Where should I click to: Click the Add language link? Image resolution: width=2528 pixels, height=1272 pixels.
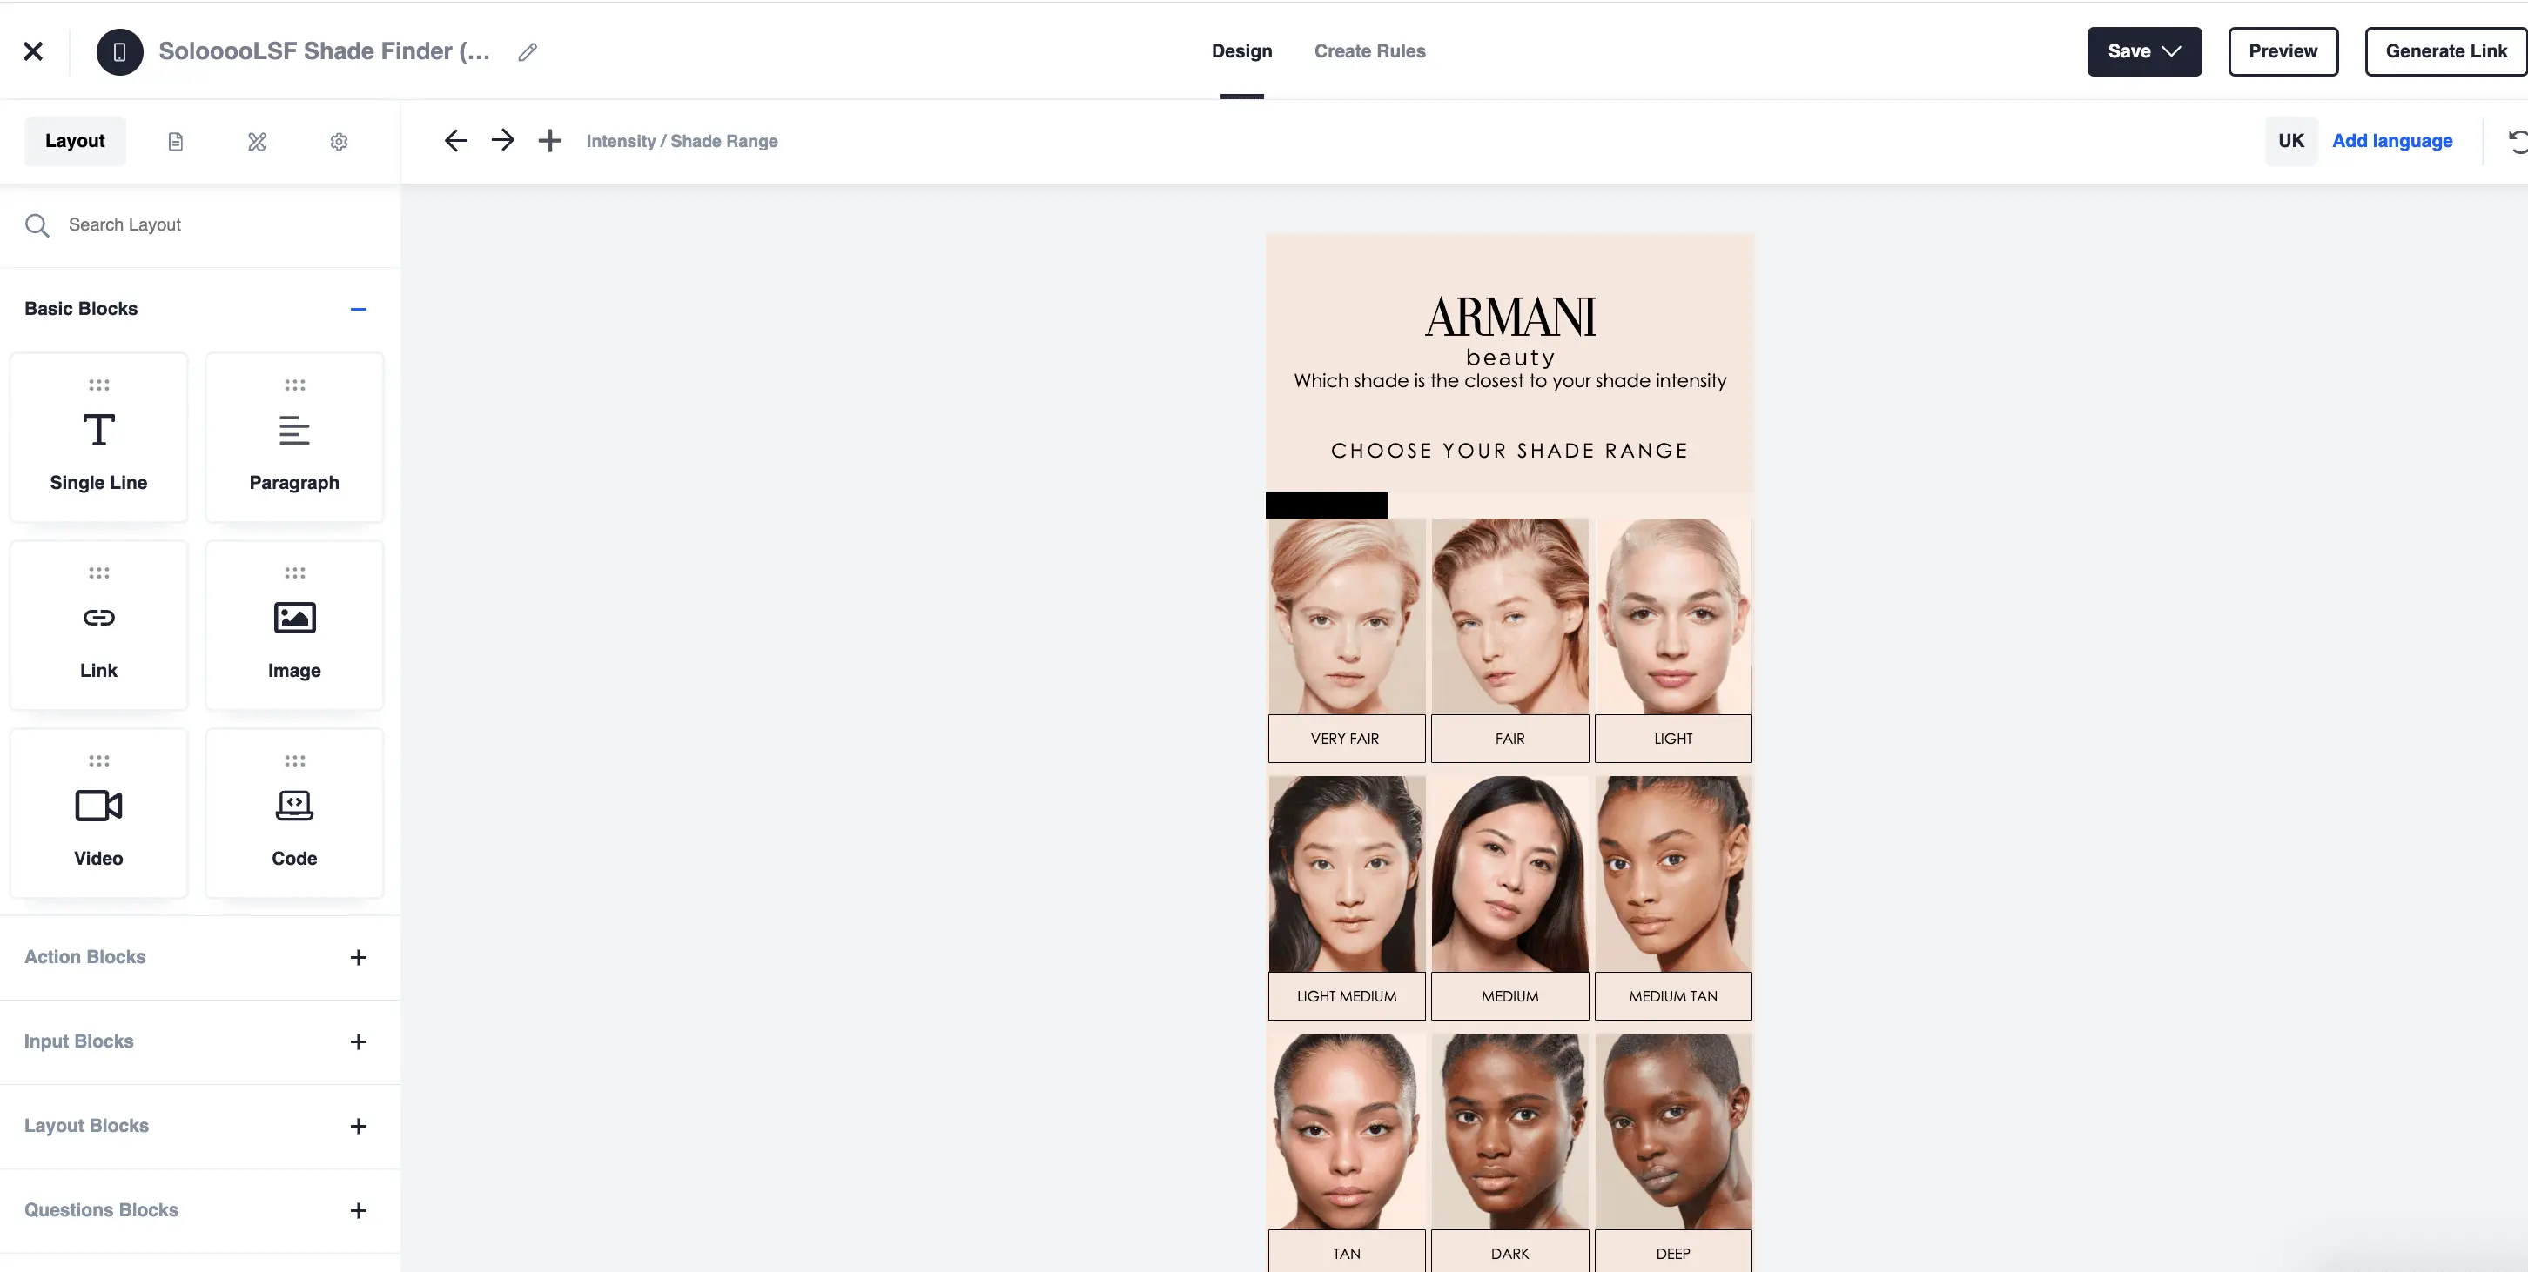pyautogui.click(x=2391, y=140)
